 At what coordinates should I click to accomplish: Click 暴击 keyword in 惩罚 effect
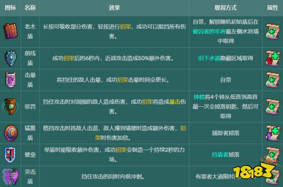point(175,102)
